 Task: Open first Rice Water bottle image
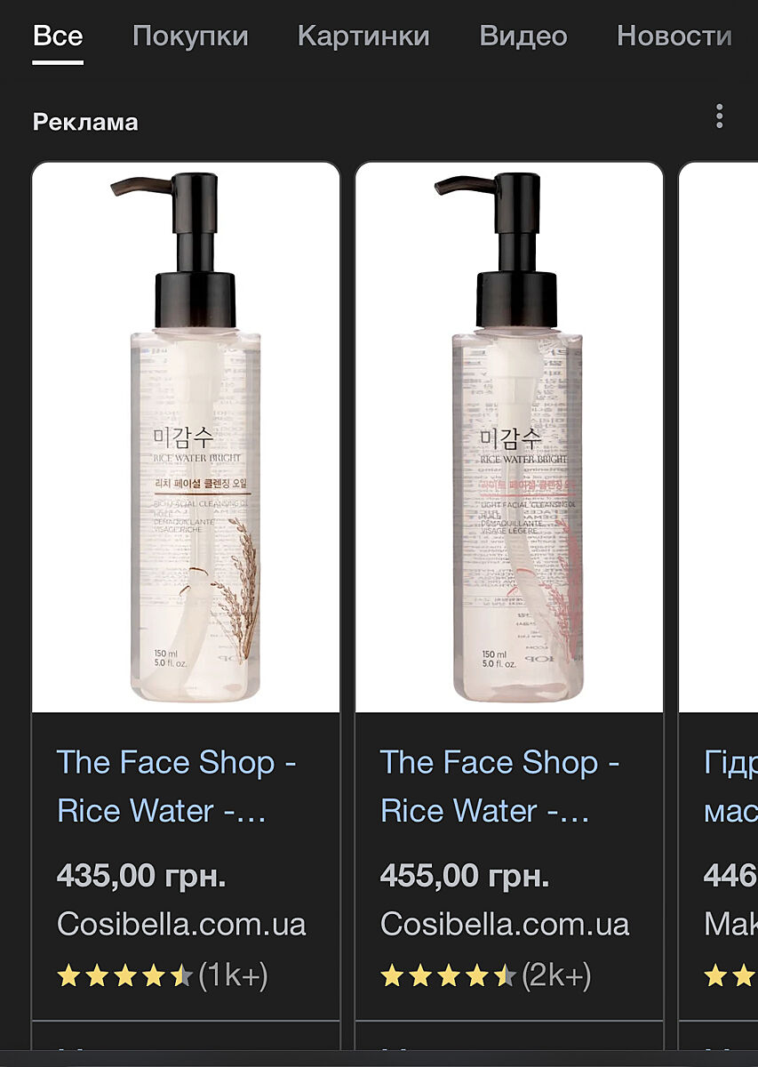point(186,437)
